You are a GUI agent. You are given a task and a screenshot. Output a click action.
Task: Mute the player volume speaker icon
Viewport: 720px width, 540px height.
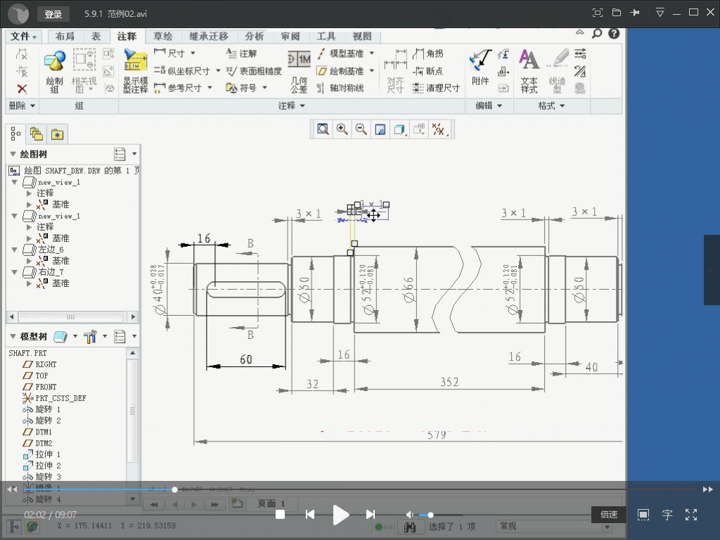[410, 515]
